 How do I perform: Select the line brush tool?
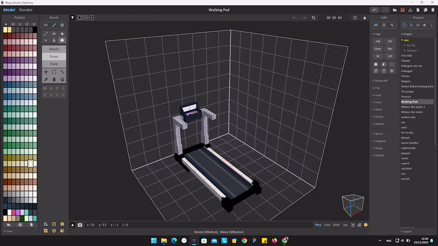pos(46,34)
